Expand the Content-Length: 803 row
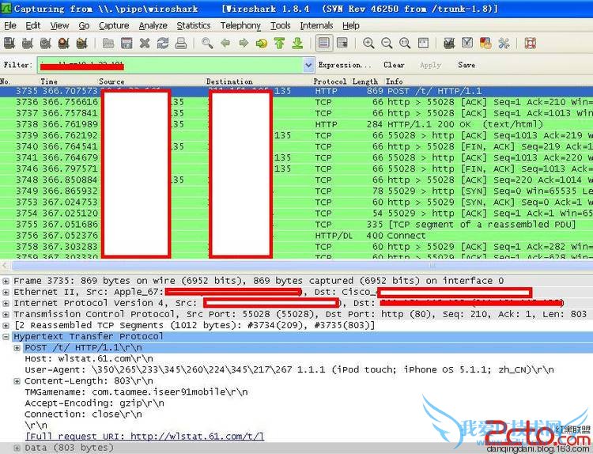 pyautogui.click(x=17, y=381)
